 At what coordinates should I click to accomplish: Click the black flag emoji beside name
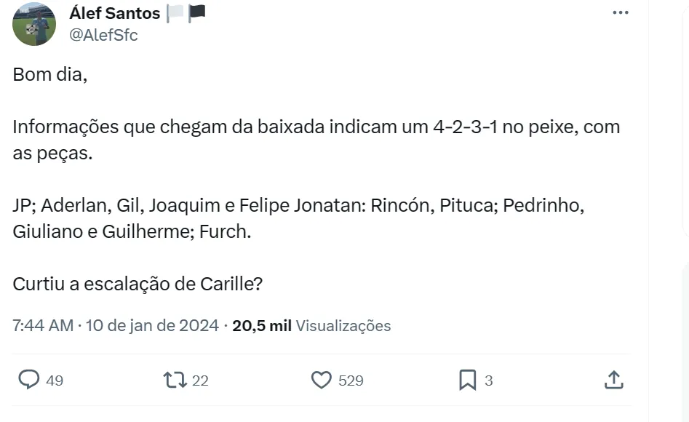(196, 13)
